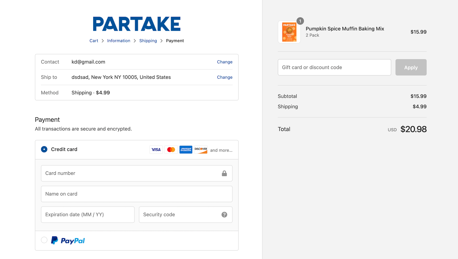Change the Ship to address

(x=224, y=77)
